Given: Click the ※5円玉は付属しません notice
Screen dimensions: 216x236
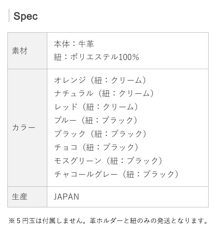Looking at the screenshot, I should pos(47,221).
